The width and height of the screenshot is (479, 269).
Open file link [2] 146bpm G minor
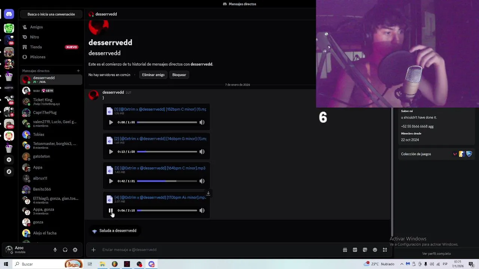160,139
